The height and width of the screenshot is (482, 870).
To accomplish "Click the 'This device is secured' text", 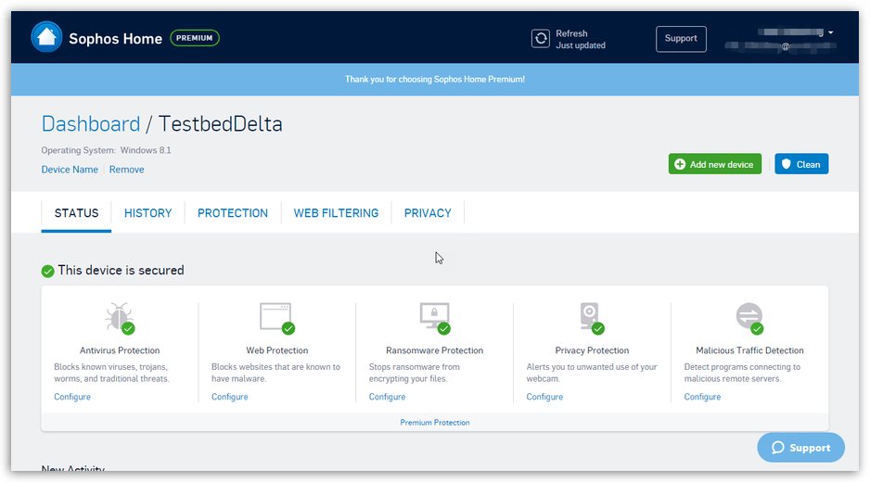I will 121,270.
